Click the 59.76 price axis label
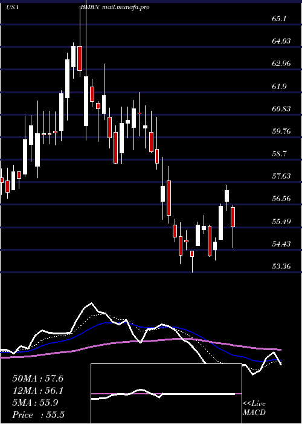The image size is (302, 424). 281,131
